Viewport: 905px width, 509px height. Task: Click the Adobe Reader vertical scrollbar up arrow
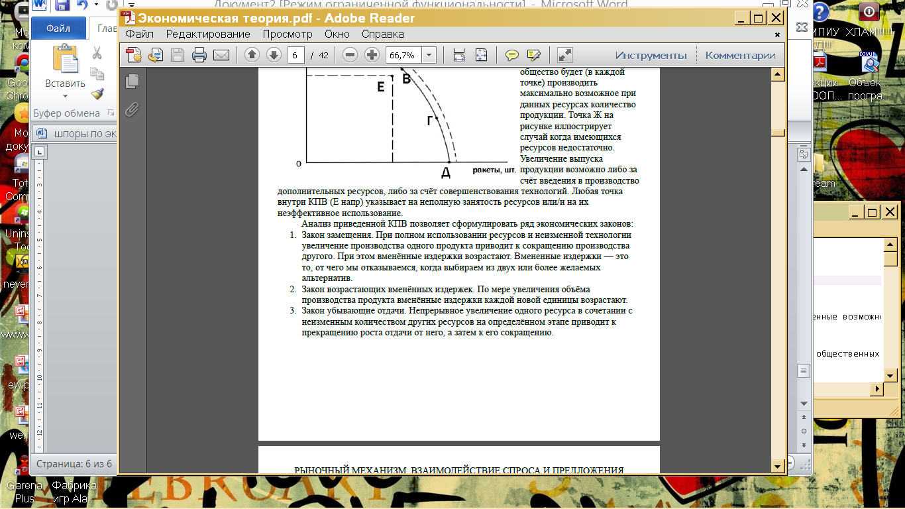point(778,74)
